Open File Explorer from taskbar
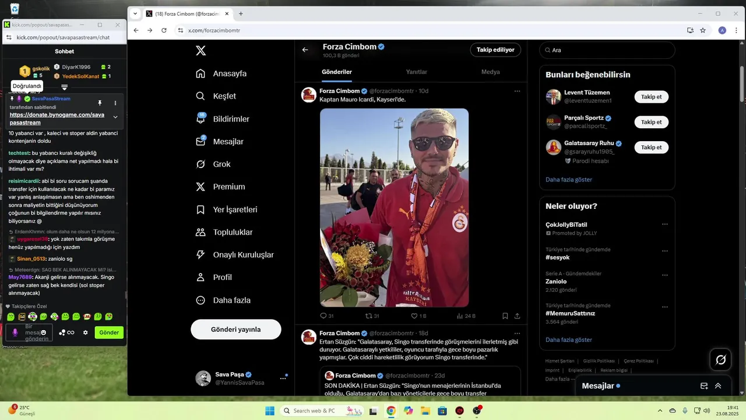Image resolution: width=746 pixels, height=420 pixels. (425, 411)
